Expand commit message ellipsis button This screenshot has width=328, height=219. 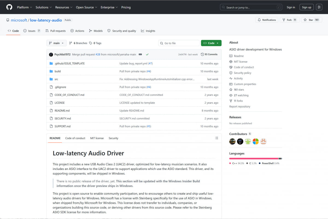pyautogui.click(x=140, y=54)
